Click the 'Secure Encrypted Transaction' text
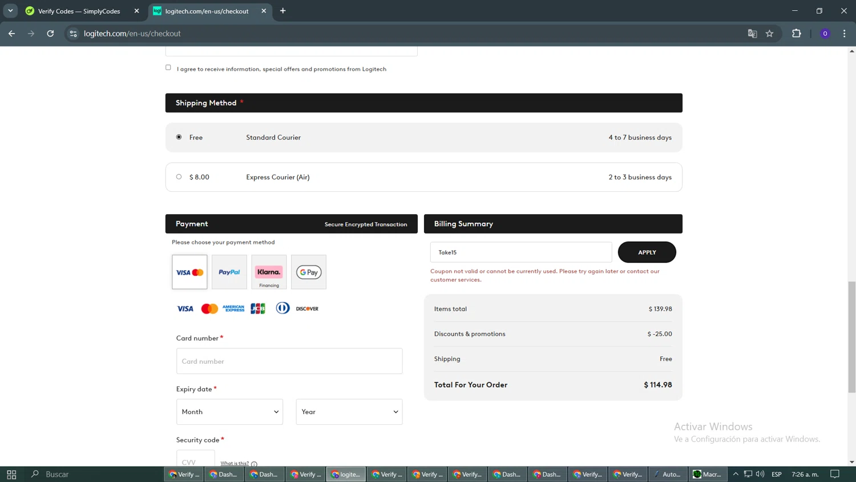The width and height of the screenshot is (856, 482). tap(366, 224)
